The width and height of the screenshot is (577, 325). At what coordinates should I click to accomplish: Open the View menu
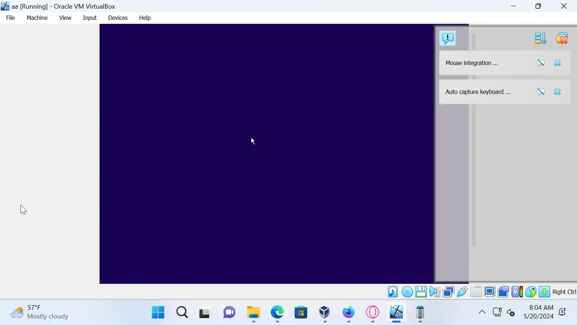tap(65, 18)
